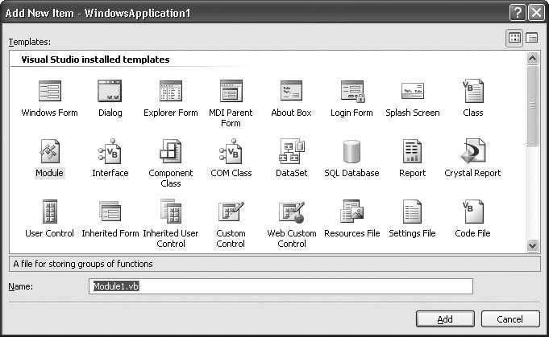This screenshot has width=549, height=337.
Task: Select the Windows Form template icon
Action: coord(50,92)
